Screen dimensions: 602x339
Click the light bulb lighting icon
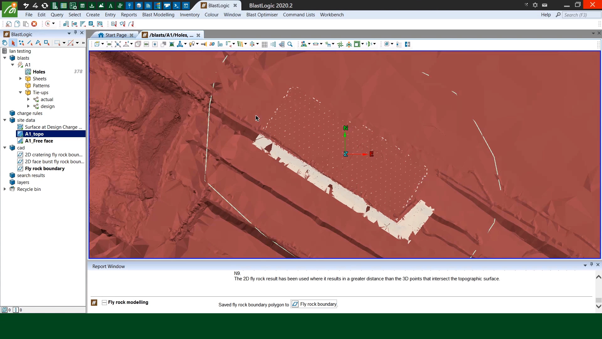[192, 44]
